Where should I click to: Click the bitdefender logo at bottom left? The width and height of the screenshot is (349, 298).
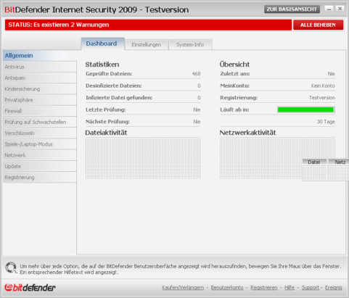pyautogui.click(x=30, y=287)
